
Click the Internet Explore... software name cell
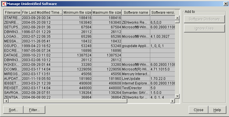pos(136,83)
